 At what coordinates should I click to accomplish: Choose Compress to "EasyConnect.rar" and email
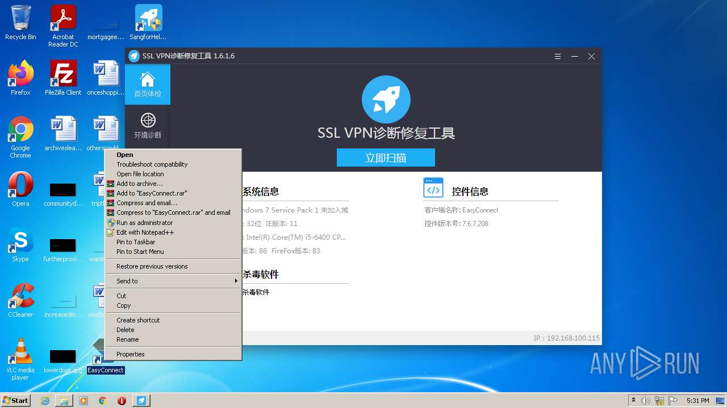tap(173, 212)
